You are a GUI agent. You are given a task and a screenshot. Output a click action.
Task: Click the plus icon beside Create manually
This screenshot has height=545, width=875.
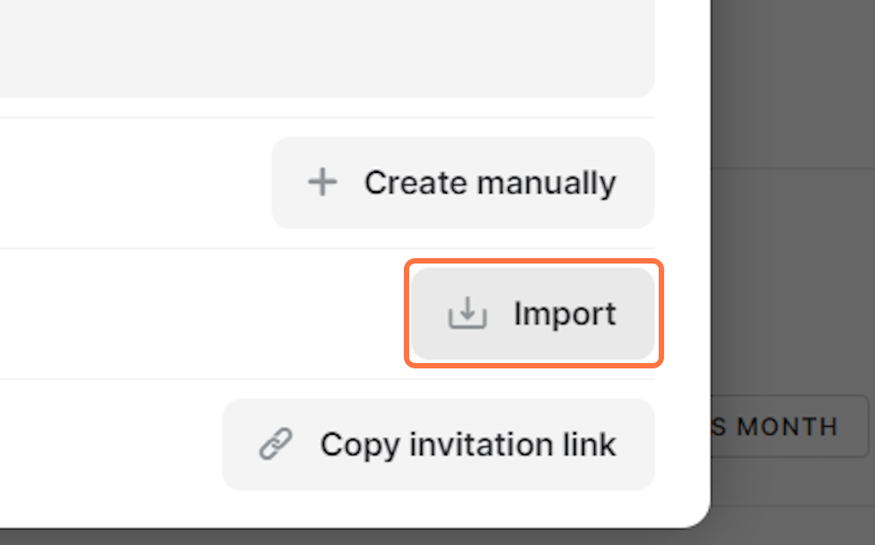tap(322, 183)
